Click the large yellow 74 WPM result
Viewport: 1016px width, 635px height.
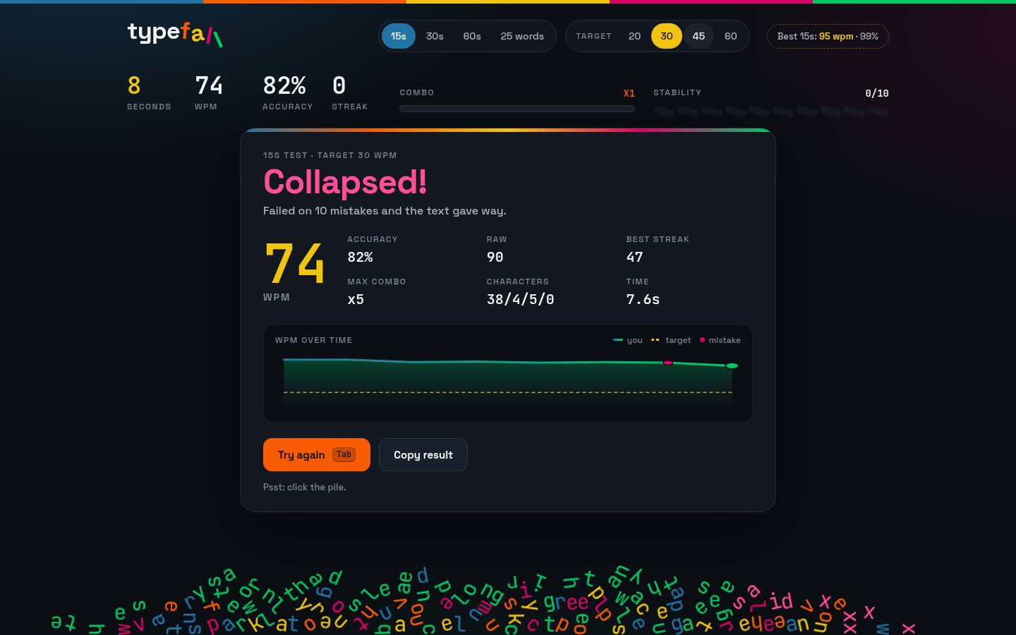click(295, 263)
